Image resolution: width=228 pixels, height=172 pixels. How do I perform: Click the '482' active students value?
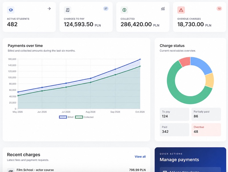click(12, 24)
